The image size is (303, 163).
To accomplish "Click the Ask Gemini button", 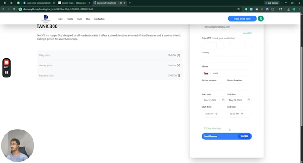I will 272,3.
